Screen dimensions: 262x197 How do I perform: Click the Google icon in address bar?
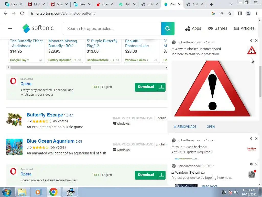213,13
